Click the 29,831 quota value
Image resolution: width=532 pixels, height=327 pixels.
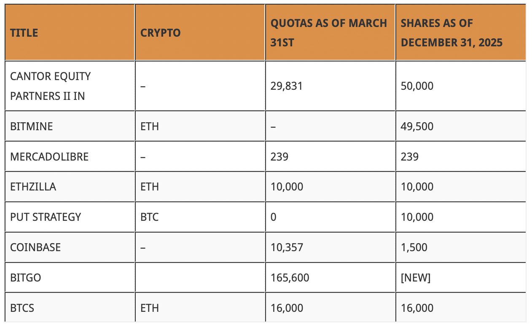[287, 86]
